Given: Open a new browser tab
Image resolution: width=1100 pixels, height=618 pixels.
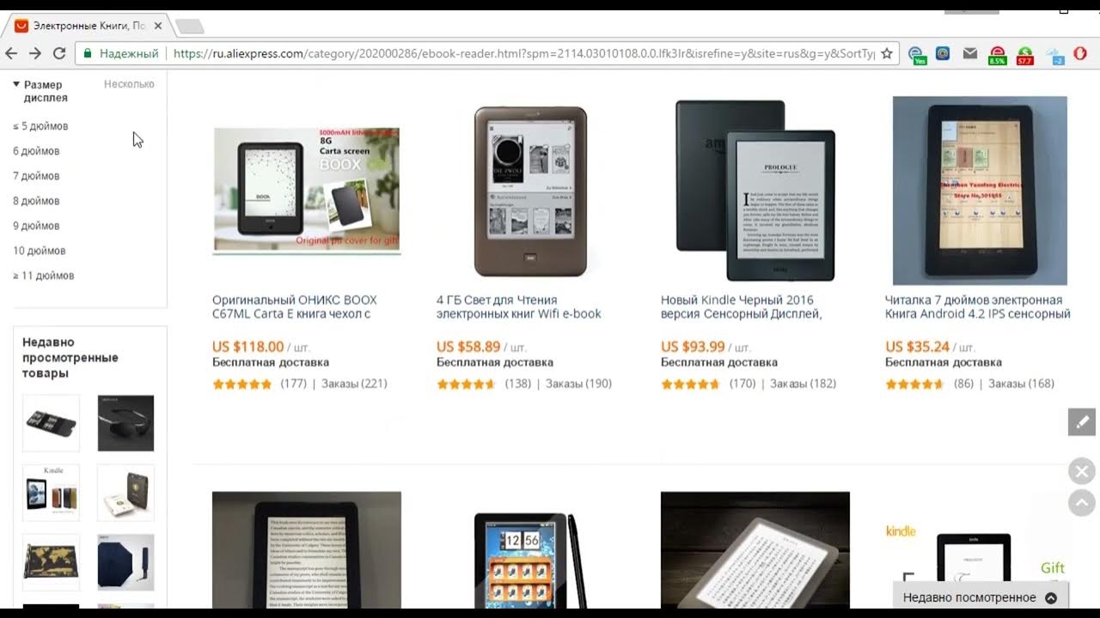Looking at the screenshot, I should click(189, 27).
